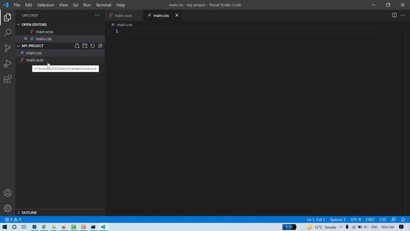This screenshot has width=410, height=231.
Task: Click the 10:52 AM taskbar clock
Action: [x=387, y=227]
